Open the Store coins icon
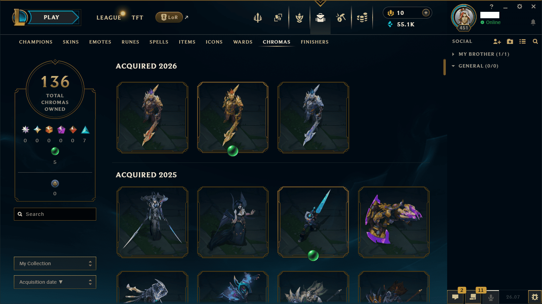This screenshot has width=542, height=304. pyautogui.click(x=362, y=18)
